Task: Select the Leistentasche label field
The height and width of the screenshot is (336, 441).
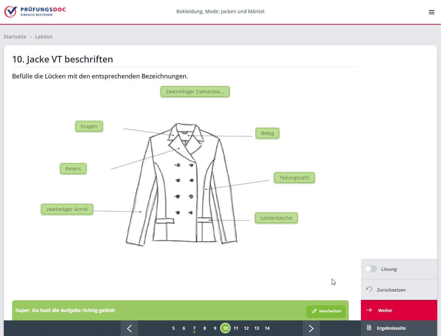Action: (x=276, y=218)
